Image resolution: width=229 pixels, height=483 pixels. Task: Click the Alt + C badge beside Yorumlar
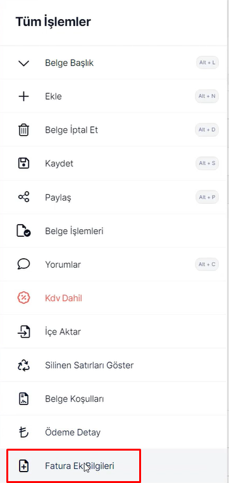coord(207,264)
